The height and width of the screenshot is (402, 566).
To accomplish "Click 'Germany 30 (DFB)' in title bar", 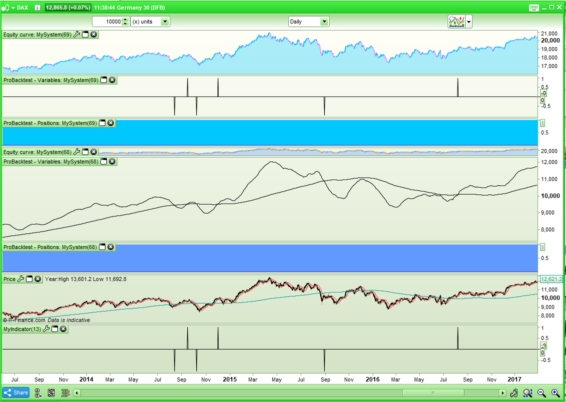I will [141, 7].
